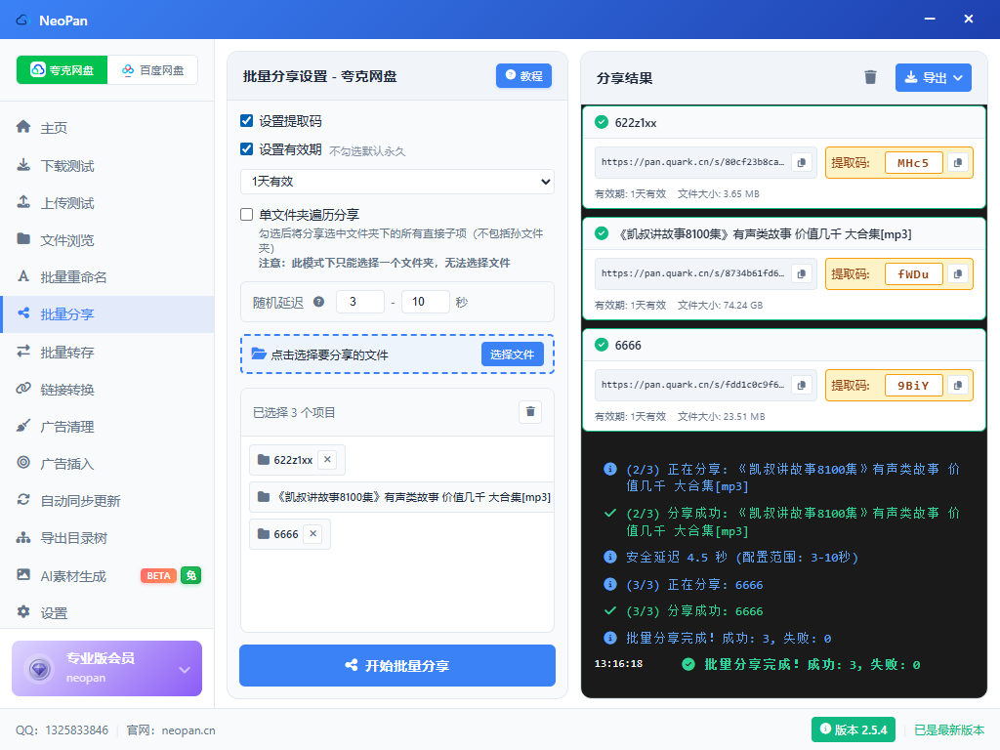Click the 文件大小: 74.24 GB text
The width and height of the screenshot is (1000, 750).
coord(720,305)
